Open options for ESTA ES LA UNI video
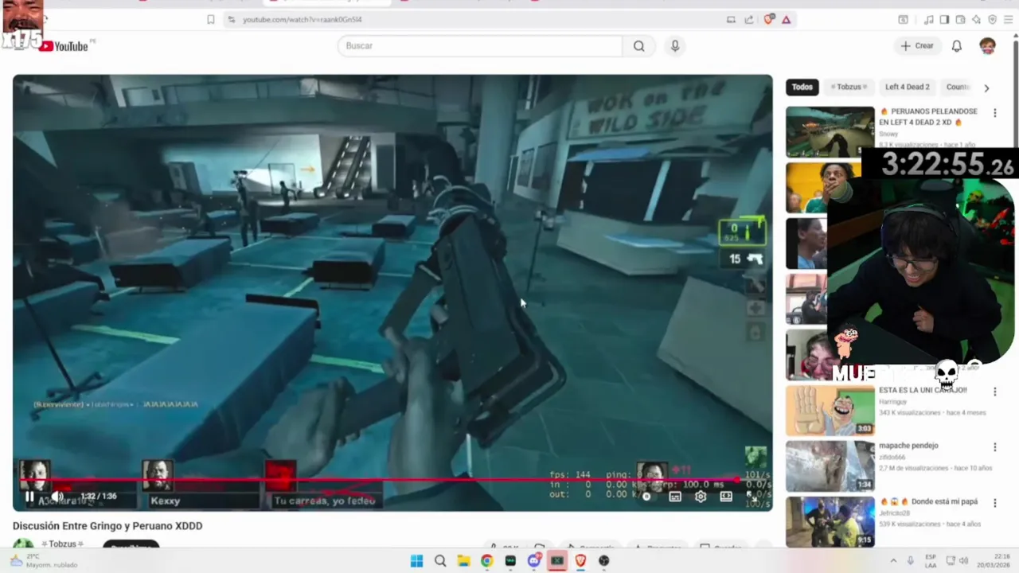Screen dimensions: 1019x573 click(x=994, y=392)
